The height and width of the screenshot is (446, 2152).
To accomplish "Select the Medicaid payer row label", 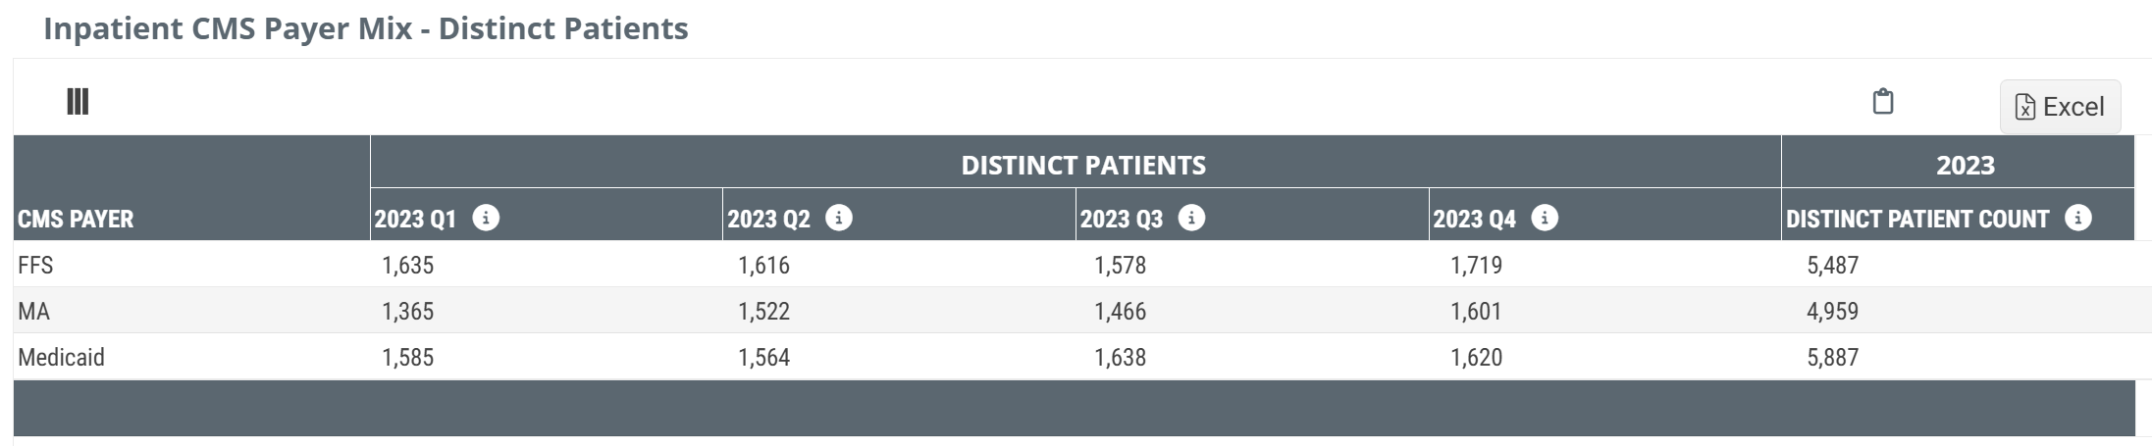I will click(61, 357).
